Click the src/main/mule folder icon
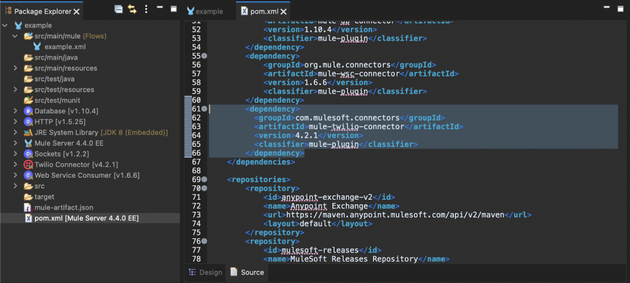This screenshot has height=283, width=630. [x=28, y=36]
